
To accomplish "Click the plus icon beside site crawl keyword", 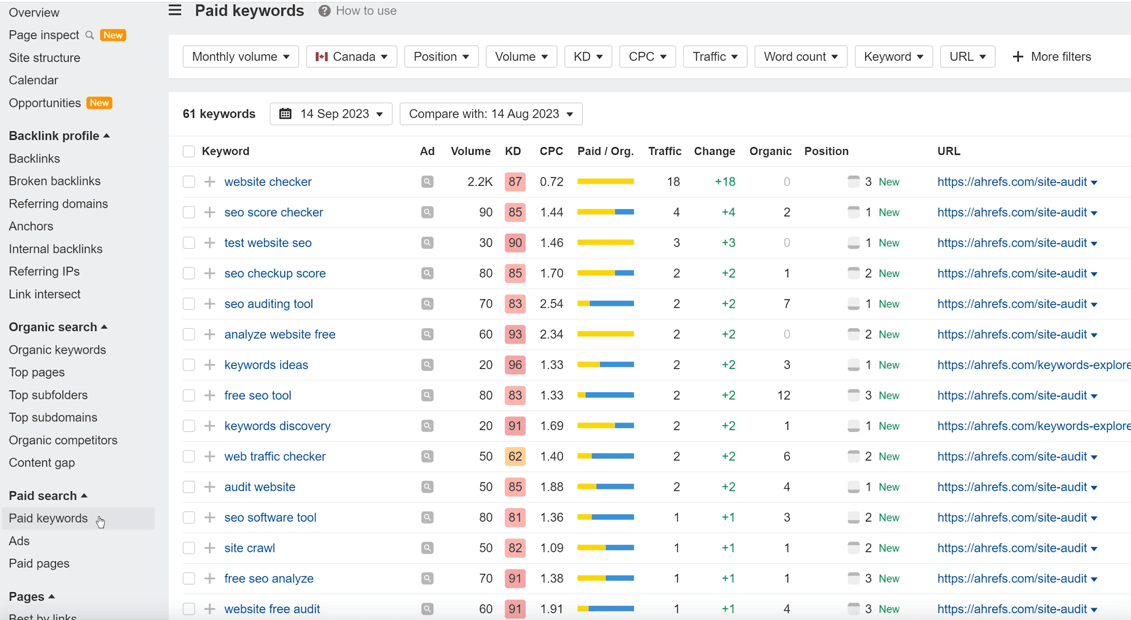I will tap(209, 548).
